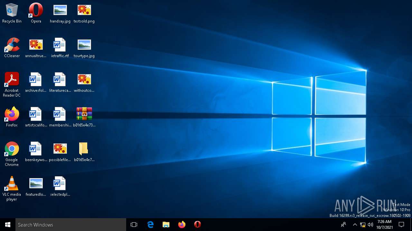Select the testsold.png image file

point(84,13)
